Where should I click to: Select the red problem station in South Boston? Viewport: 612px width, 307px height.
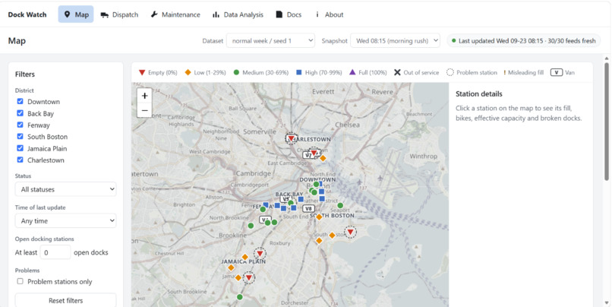[351, 232]
